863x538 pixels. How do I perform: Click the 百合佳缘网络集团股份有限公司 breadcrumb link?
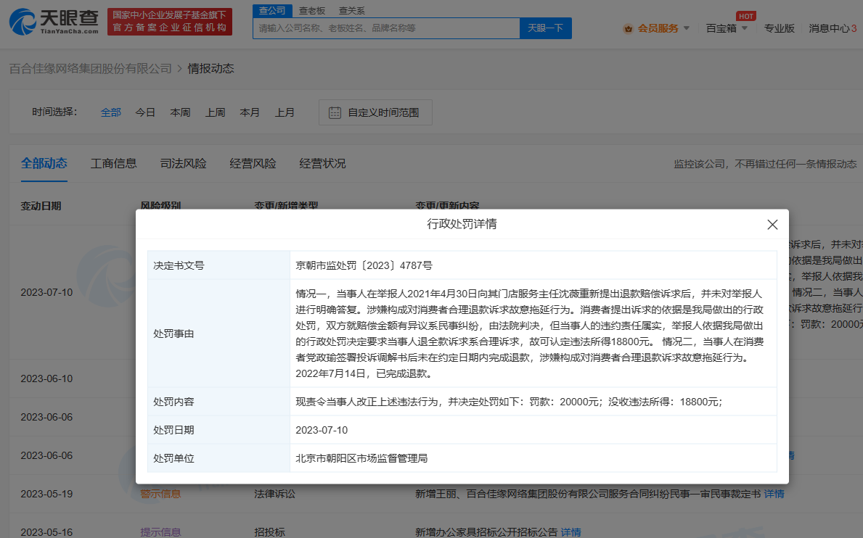point(90,68)
